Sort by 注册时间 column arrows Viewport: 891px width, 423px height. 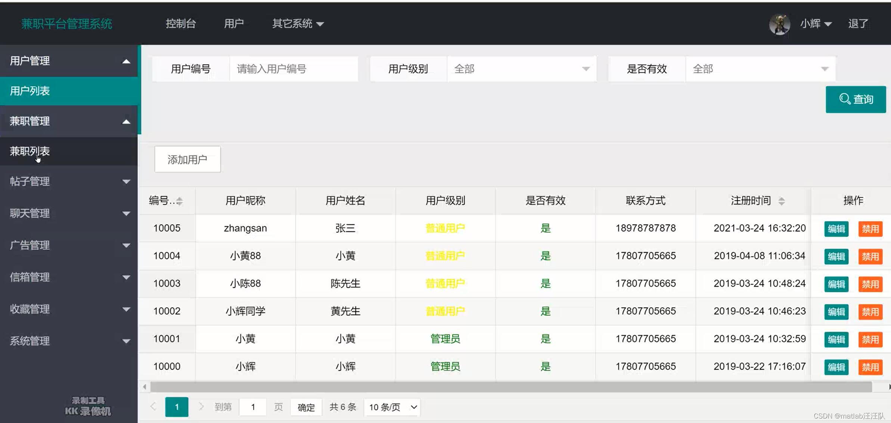pos(782,201)
